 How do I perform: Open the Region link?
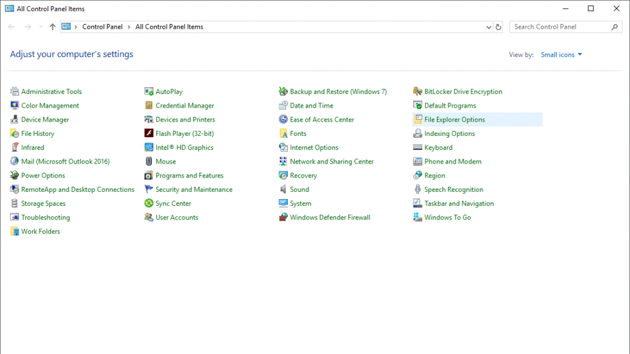435,175
